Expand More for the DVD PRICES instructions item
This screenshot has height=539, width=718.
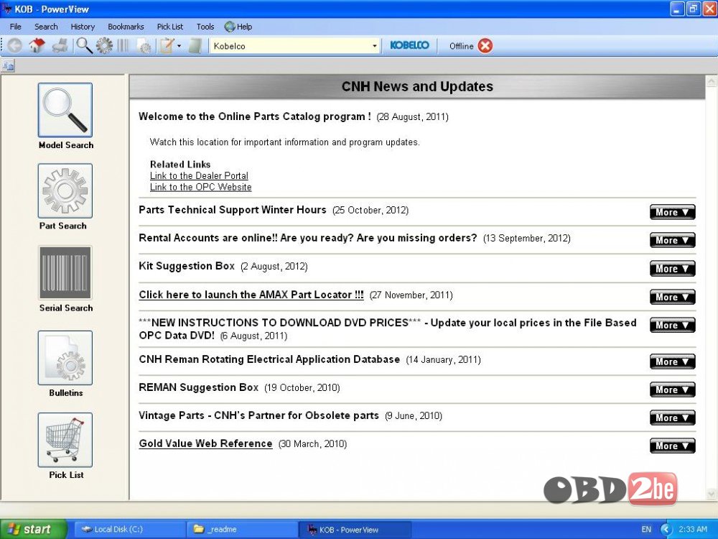tap(672, 325)
